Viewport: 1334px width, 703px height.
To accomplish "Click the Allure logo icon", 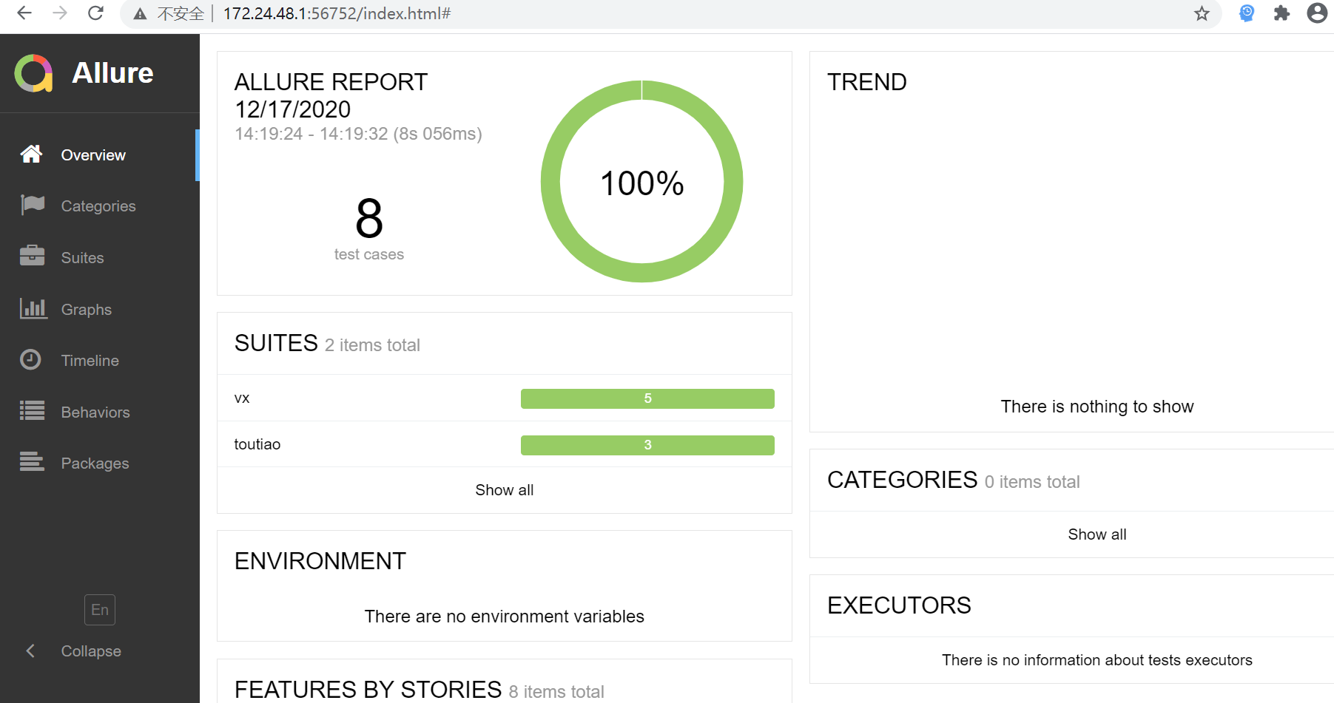I will click(x=33, y=73).
